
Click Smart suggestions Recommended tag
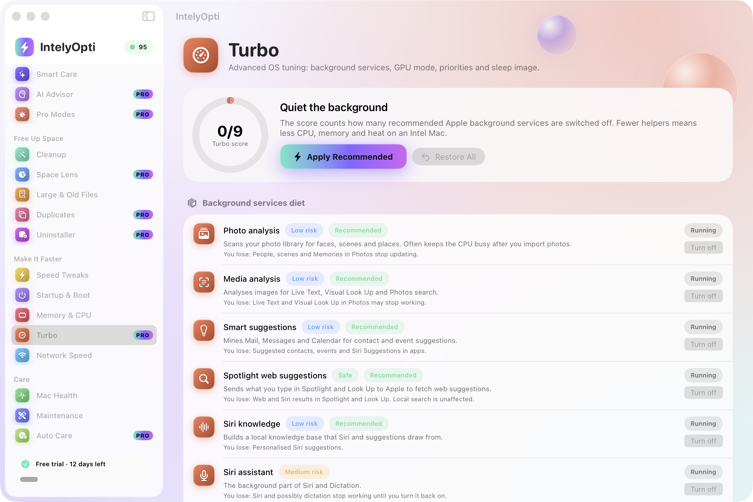pyautogui.click(x=375, y=327)
